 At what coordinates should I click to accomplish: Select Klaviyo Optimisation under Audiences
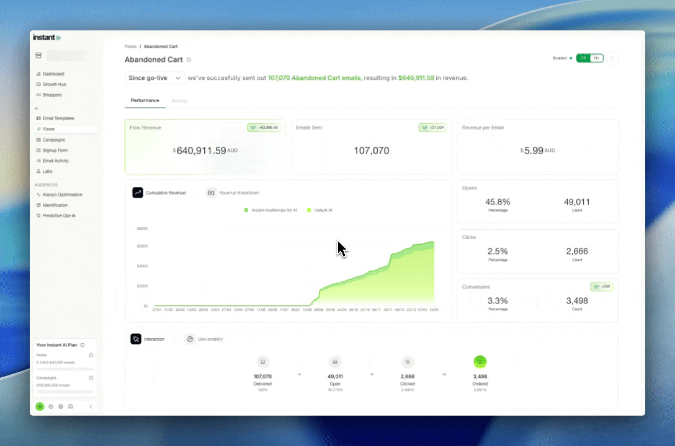pyautogui.click(x=61, y=195)
